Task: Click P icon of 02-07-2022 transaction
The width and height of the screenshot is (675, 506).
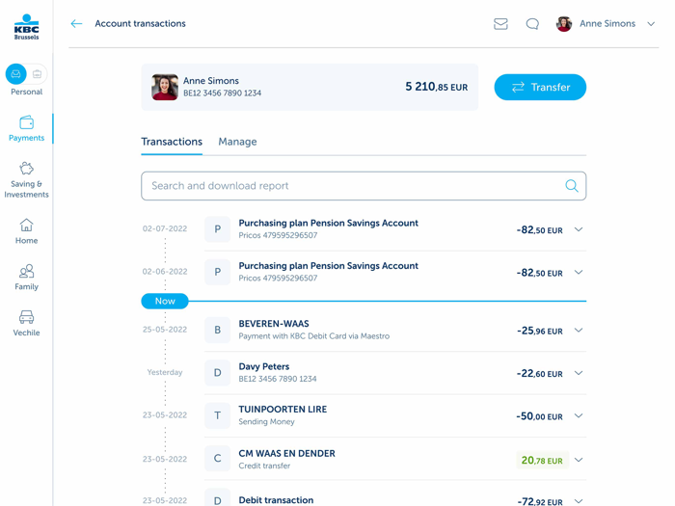Action: pyautogui.click(x=217, y=229)
